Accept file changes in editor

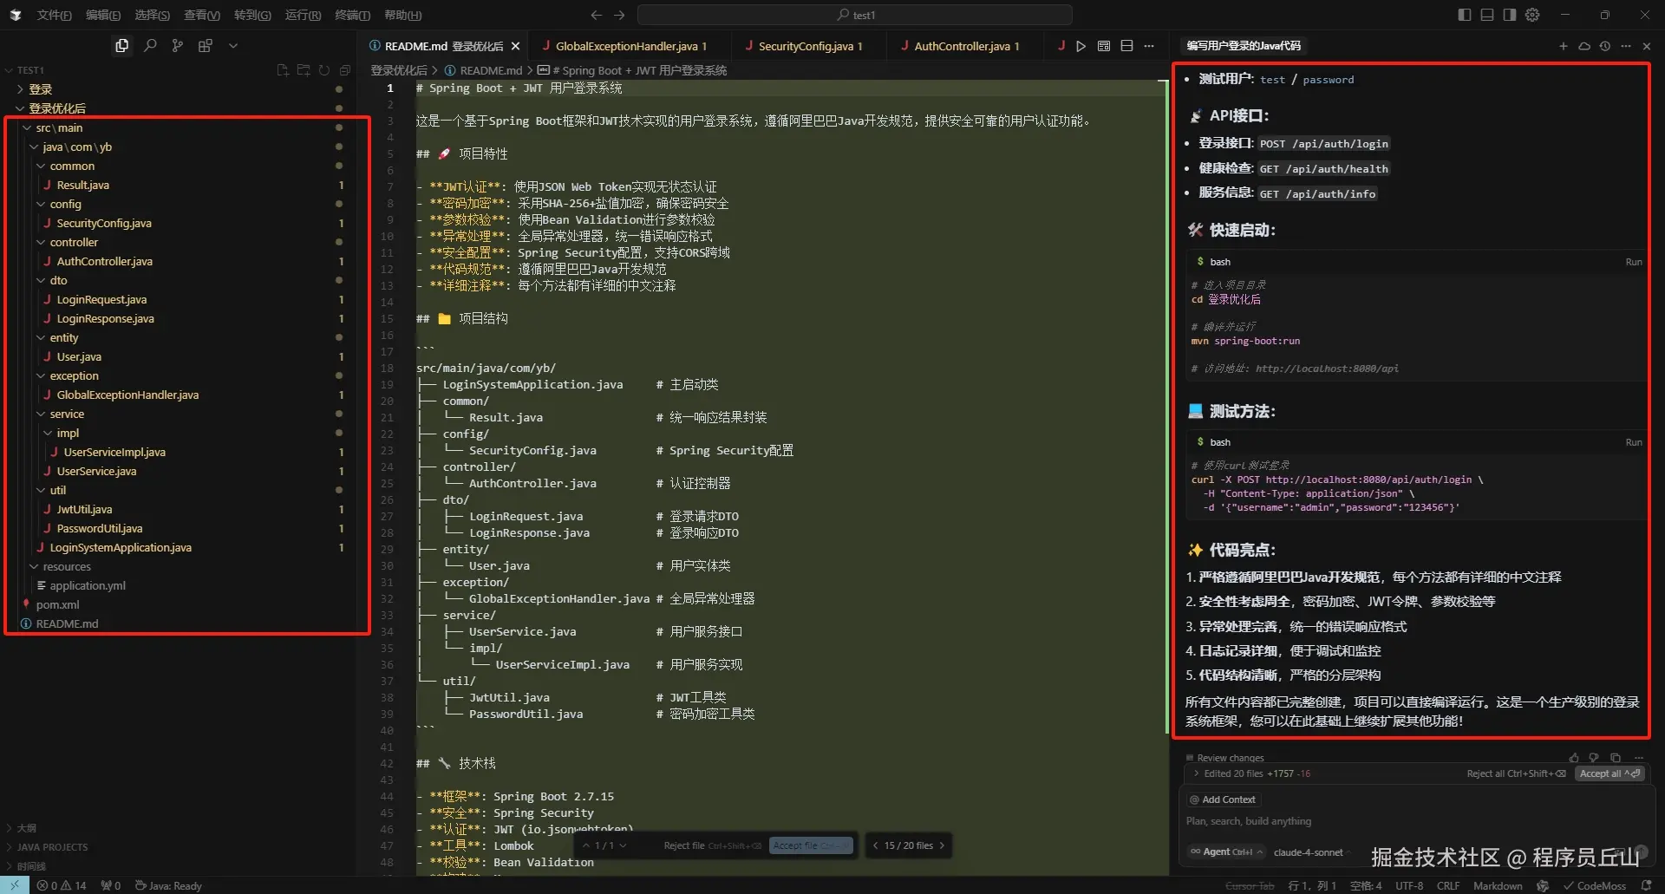(810, 845)
